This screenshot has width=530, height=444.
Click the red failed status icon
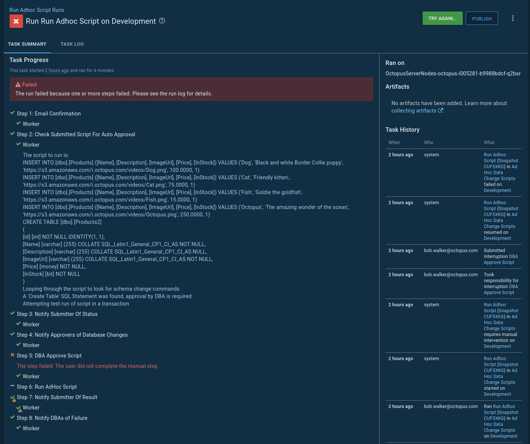pyautogui.click(x=16, y=22)
